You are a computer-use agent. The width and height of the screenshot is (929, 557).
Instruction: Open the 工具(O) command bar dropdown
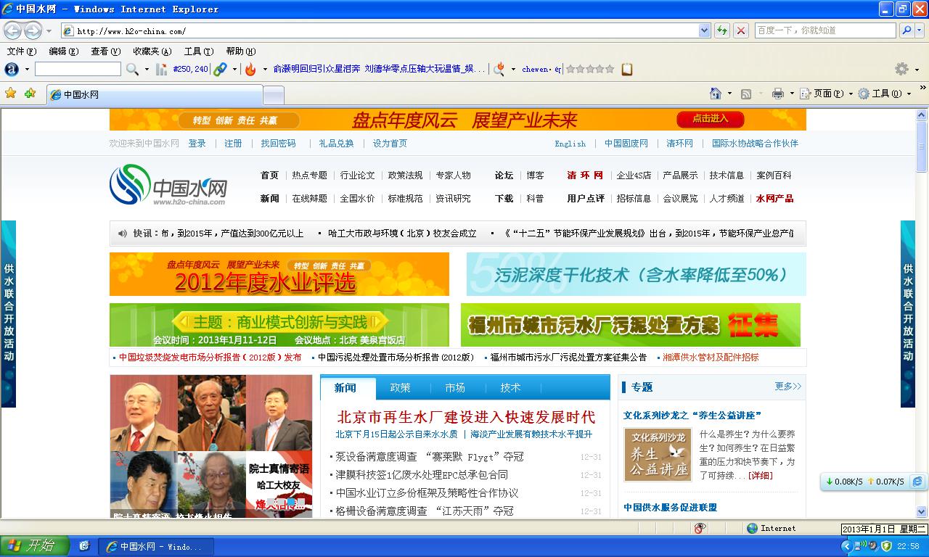(x=884, y=94)
